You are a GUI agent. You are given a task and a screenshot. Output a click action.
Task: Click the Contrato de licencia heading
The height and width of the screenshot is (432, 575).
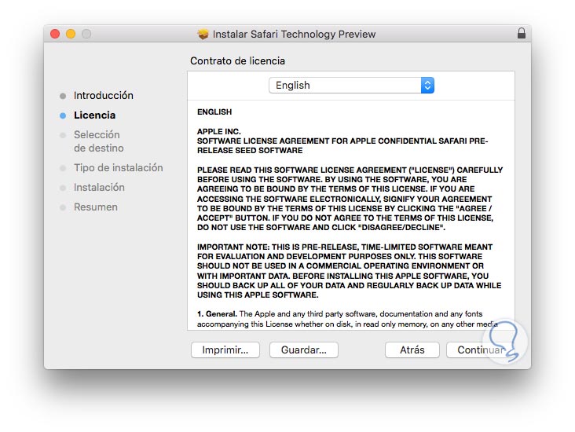(x=237, y=61)
